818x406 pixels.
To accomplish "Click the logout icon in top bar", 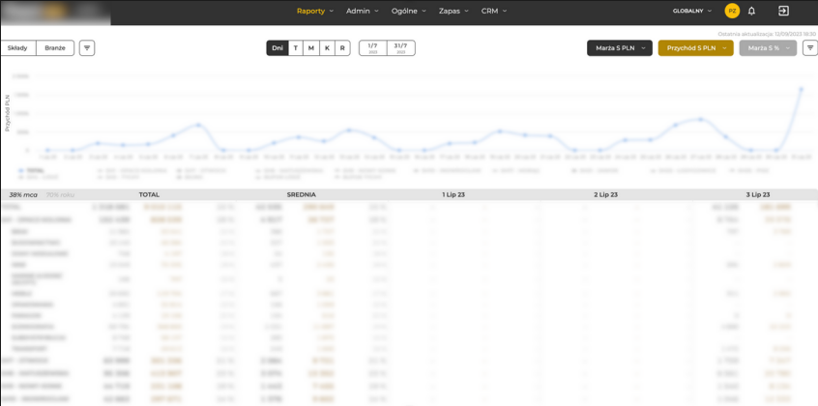I will pos(783,11).
